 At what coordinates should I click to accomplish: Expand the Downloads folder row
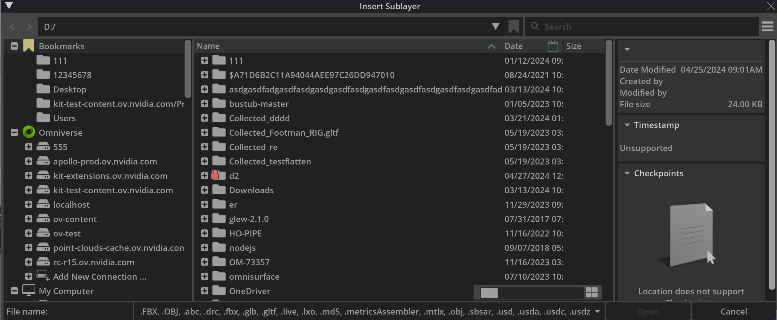[x=205, y=190]
